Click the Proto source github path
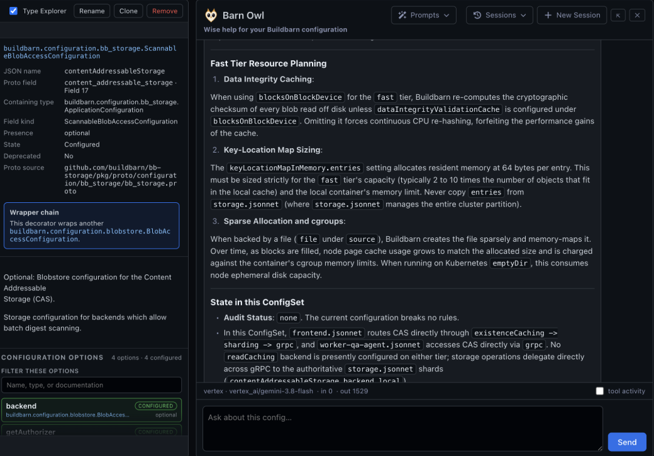654x456 pixels. (x=120, y=179)
